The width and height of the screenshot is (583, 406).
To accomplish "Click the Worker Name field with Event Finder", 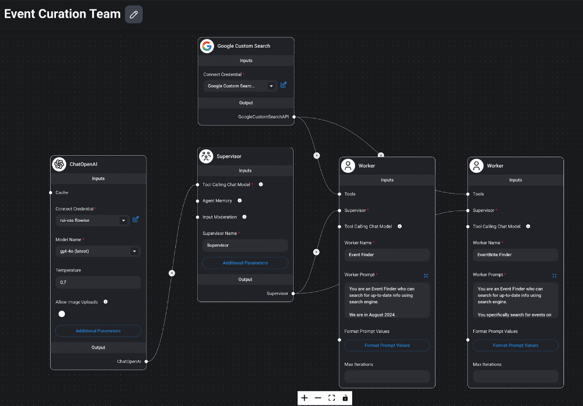I will coord(387,255).
